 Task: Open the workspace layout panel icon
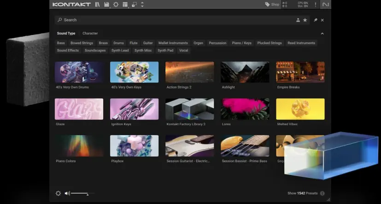[x=125, y=4]
